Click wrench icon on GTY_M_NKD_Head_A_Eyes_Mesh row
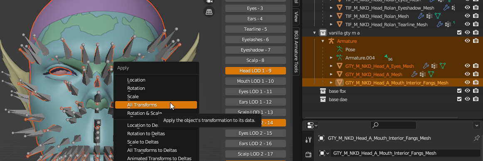 426,66
